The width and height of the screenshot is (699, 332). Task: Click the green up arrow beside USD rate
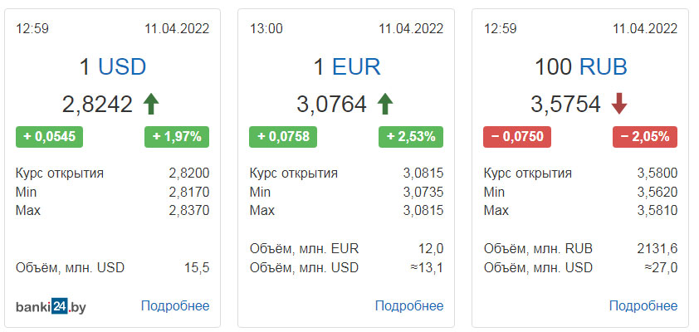[151, 105]
